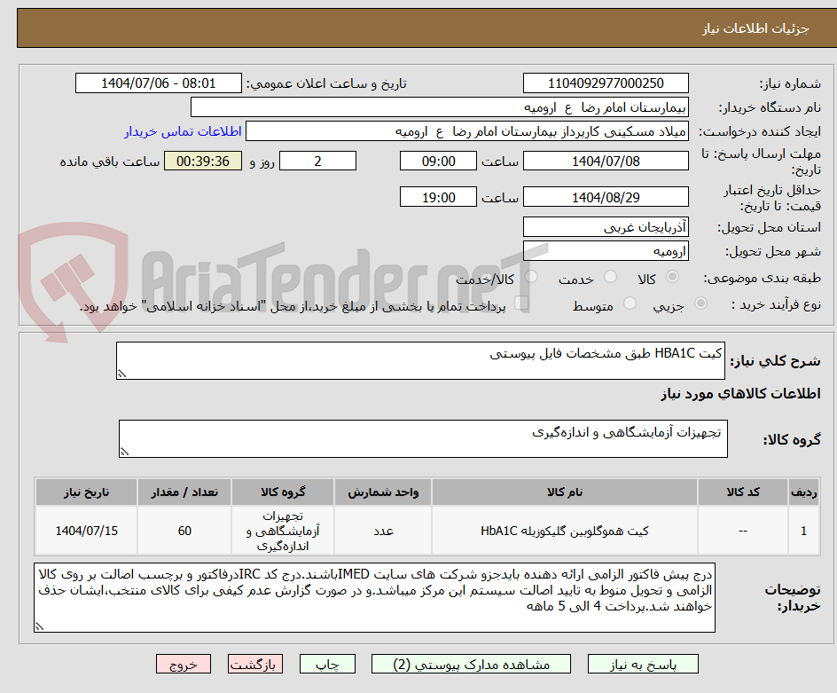
Task: Click row number 1 cell
Action: 804,531
